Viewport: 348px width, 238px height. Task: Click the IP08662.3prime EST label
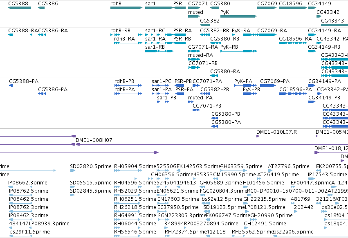coord(28,183)
